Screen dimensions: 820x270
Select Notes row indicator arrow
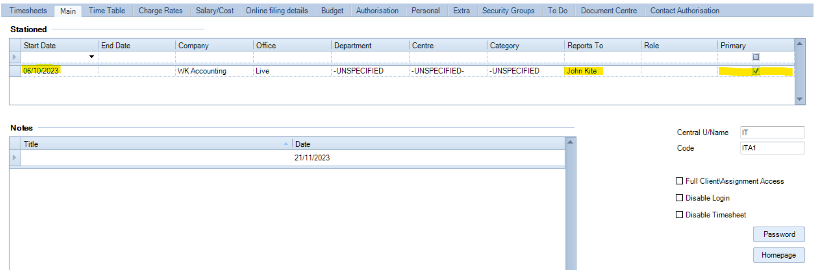[15, 158]
